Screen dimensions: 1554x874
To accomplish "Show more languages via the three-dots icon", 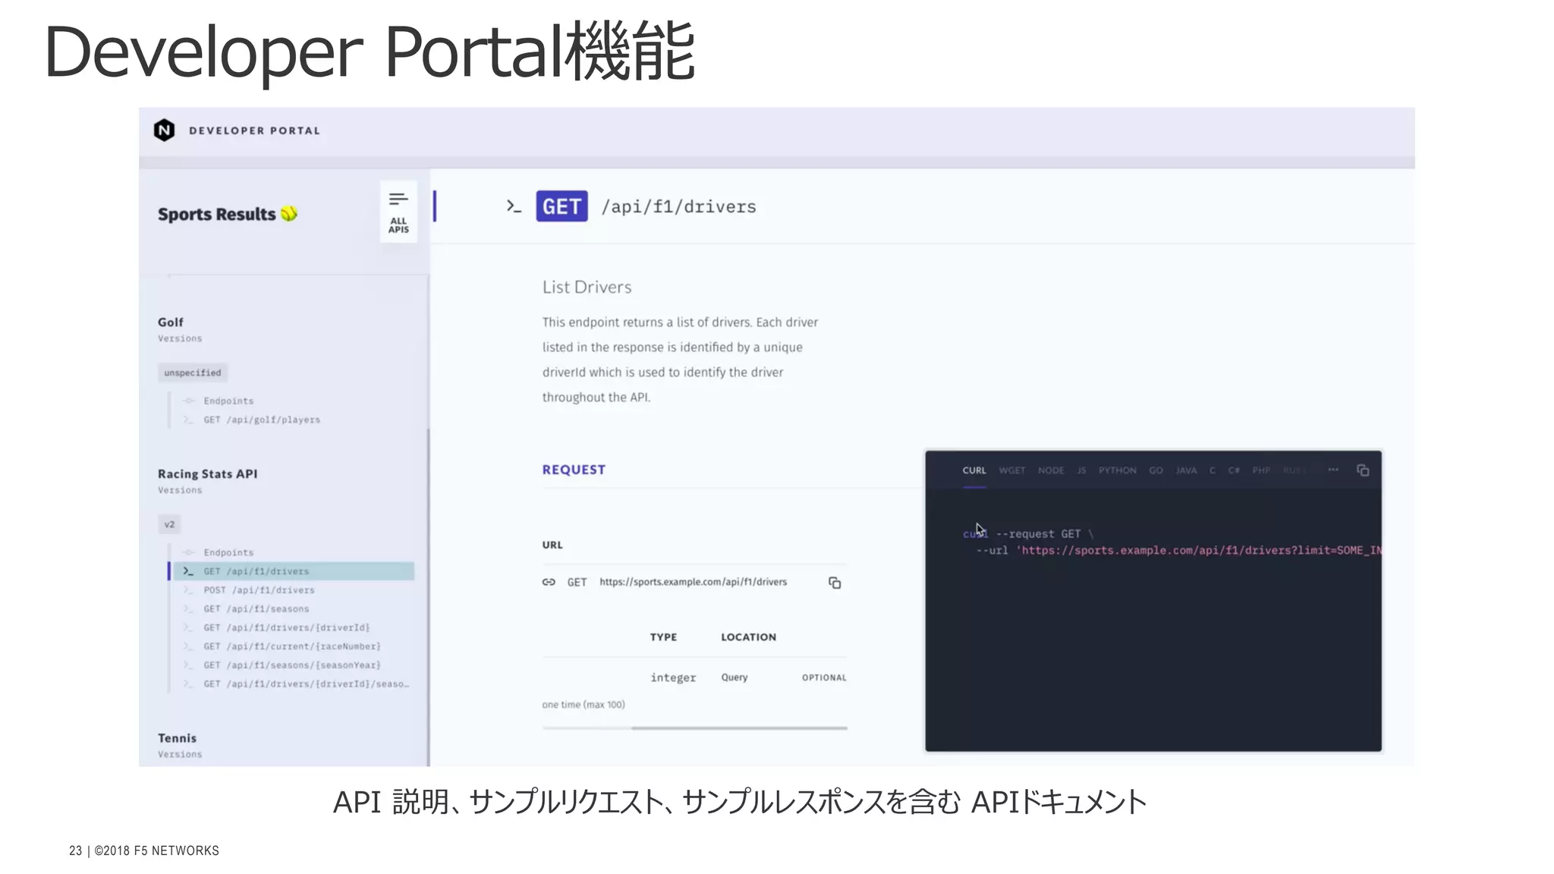I will pyautogui.click(x=1333, y=470).
